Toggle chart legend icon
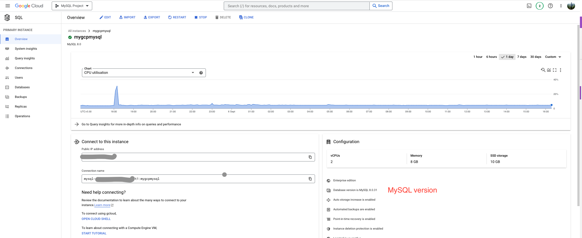Viewport: 582px width, 238px height. (x=549, y=70)
